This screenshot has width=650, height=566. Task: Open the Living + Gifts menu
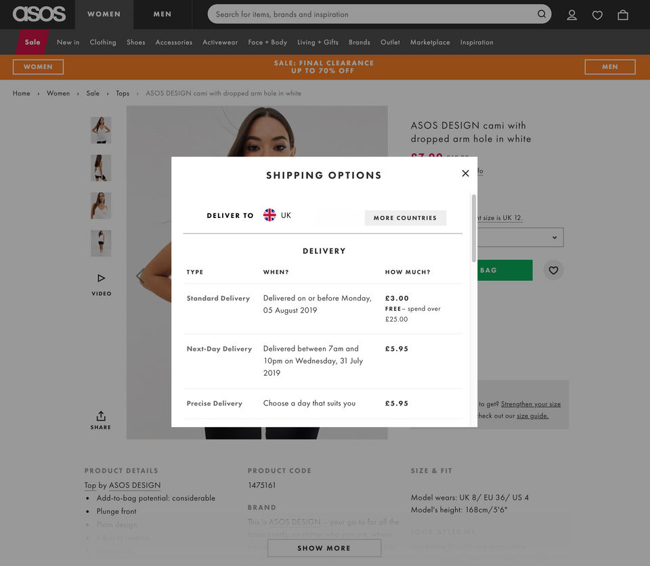[318, 42]
